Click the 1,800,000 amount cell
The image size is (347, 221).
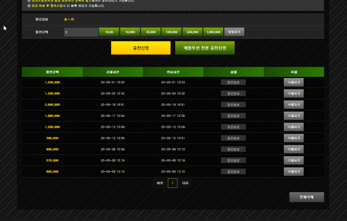(52, 116)
